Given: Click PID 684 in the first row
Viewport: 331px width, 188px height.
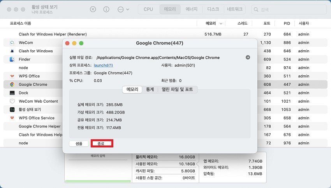Looking at the screenshot, I should pos(287,34).
